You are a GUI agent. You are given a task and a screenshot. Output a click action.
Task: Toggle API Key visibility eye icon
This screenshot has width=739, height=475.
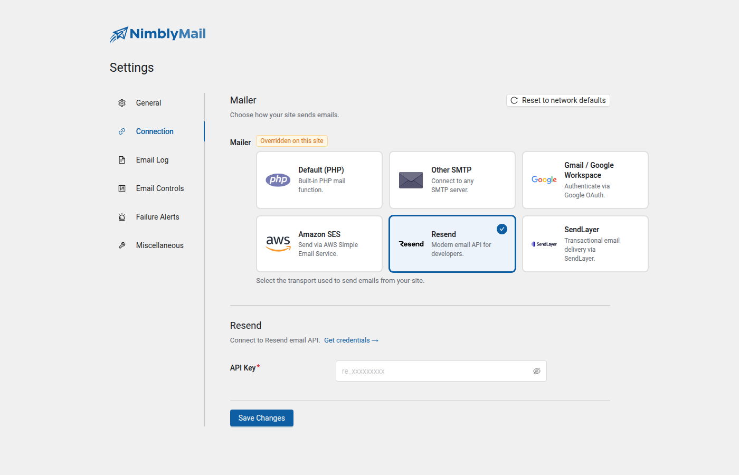(537, 371)
